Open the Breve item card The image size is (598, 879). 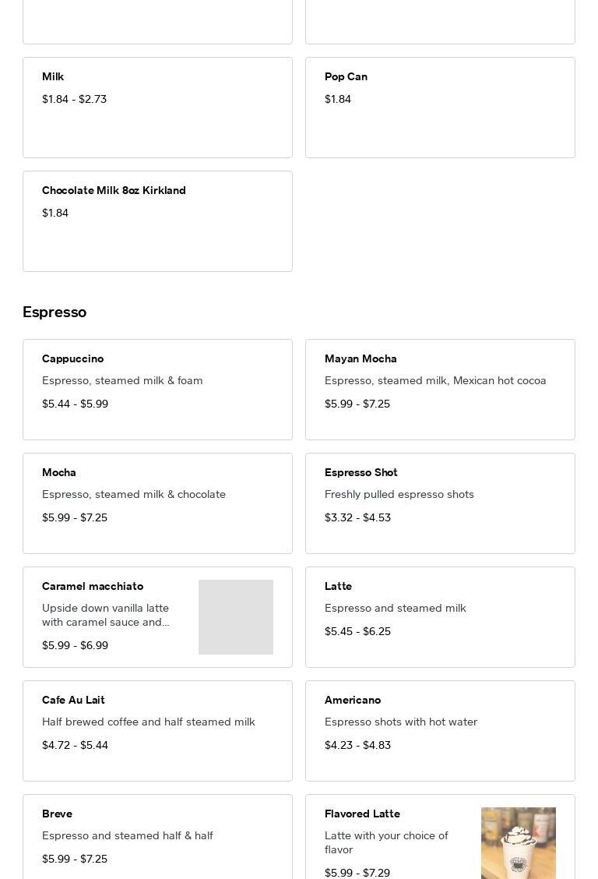[x=157, y=838]
